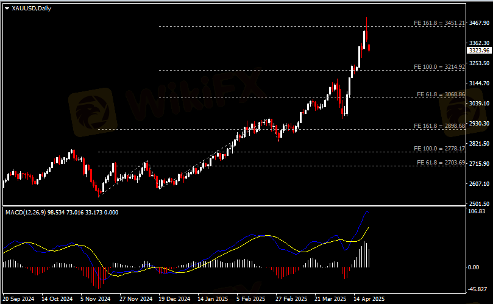
Task: Click the 19 Dec 2024 date label
Action: pos(174,299)
